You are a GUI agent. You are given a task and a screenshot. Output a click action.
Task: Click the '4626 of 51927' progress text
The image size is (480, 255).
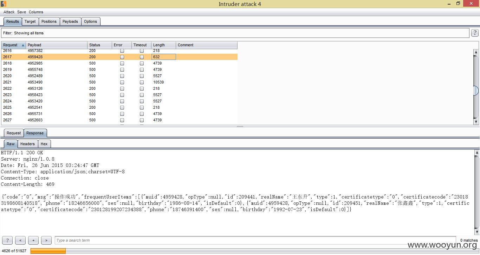coord(14,251)
